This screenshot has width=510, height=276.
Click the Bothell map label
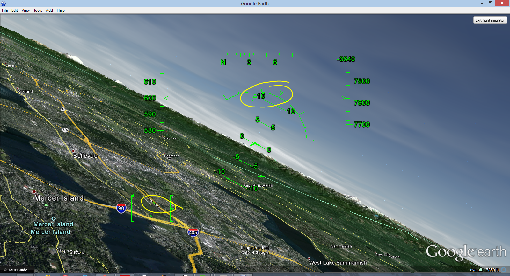click(10, 66)
